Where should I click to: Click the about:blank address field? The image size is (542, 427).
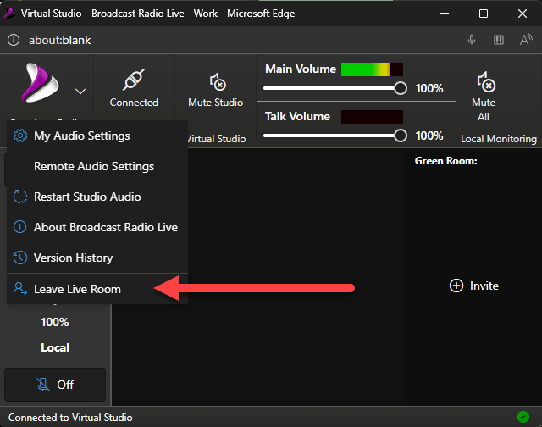coord(59,40)
